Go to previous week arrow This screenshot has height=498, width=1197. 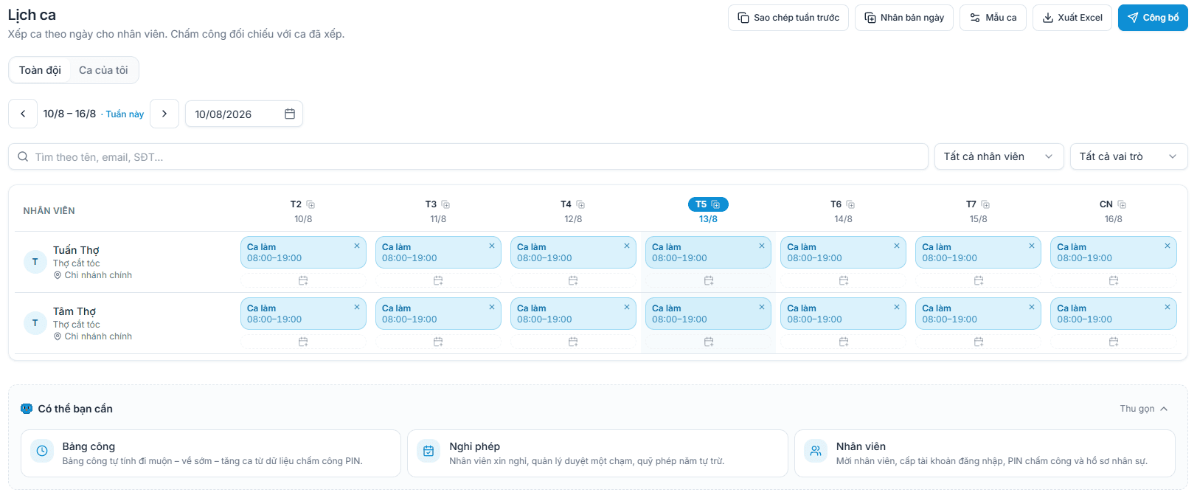point(23,114)
